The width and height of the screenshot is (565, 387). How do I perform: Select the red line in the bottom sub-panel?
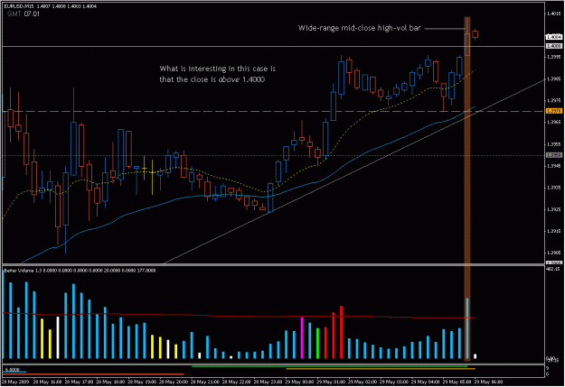point(93,374)
